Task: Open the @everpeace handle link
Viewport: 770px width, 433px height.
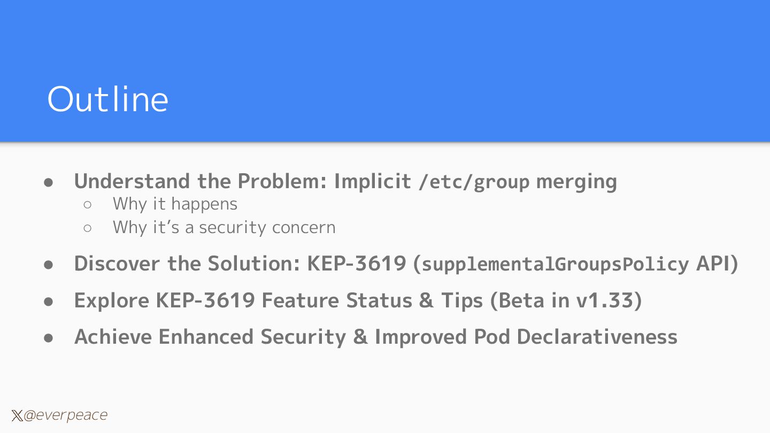Action: (x=65, y=415)
